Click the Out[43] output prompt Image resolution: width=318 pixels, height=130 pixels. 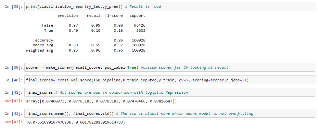14,123
